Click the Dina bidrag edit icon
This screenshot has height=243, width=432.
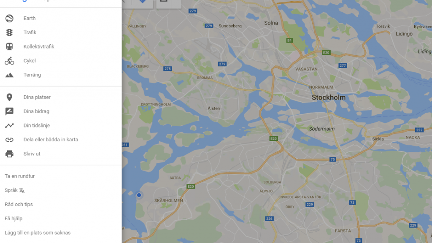9,111
